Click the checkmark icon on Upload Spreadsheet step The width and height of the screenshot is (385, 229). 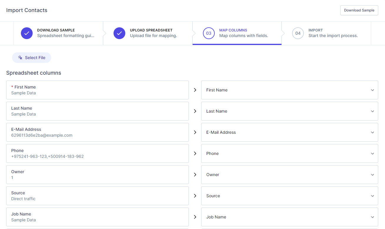click(x=119, y=33)
